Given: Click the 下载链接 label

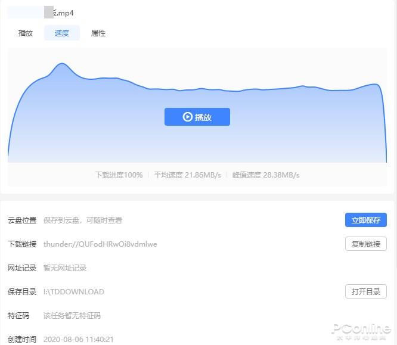Looking at the screenshot, I should click(x=22, y=244).
